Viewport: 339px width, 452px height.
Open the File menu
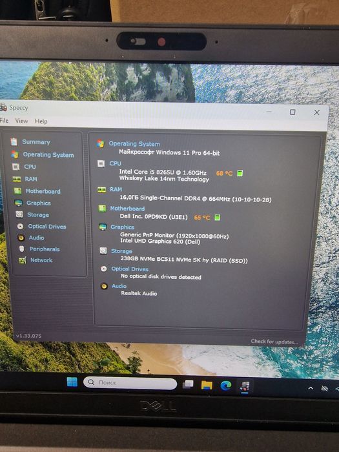pos(4,121)
